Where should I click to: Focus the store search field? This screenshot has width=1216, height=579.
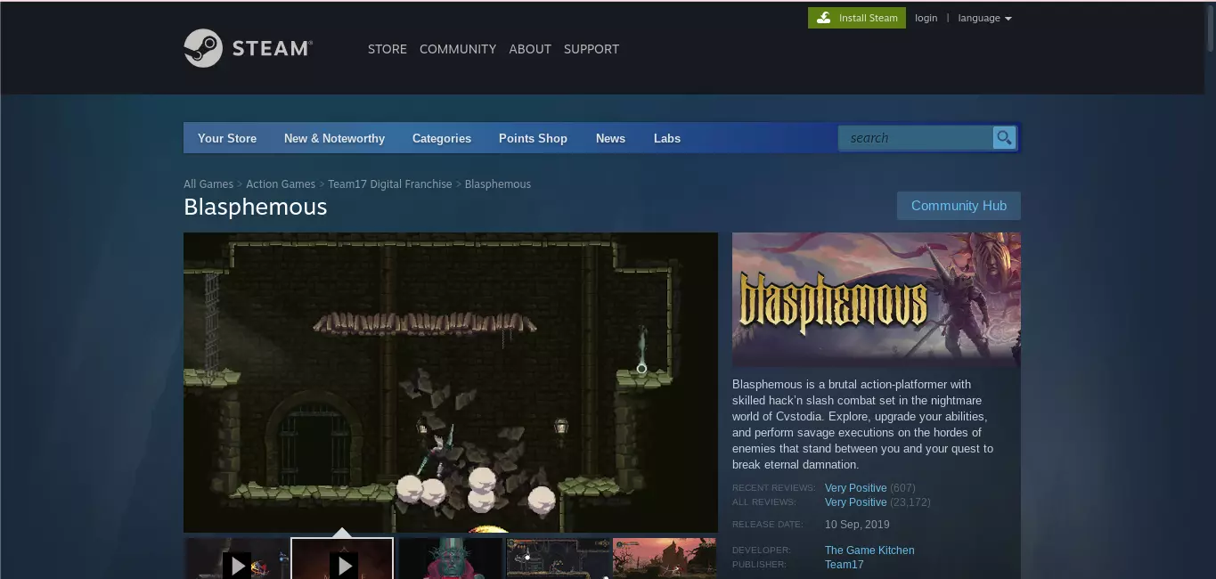click(915, 138)
